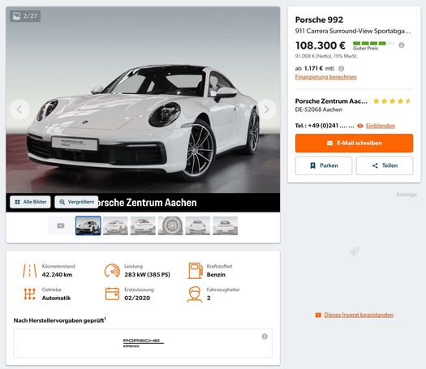426x369 pixels.
Task: Click the Kilometerstand road icon
Action: pyautogui.click(x=29, y=271)
